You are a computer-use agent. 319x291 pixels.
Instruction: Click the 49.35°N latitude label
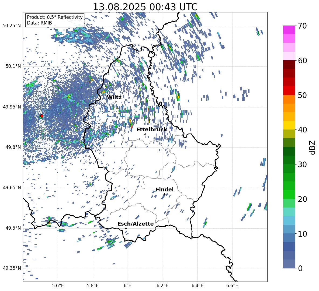(12, 268)
